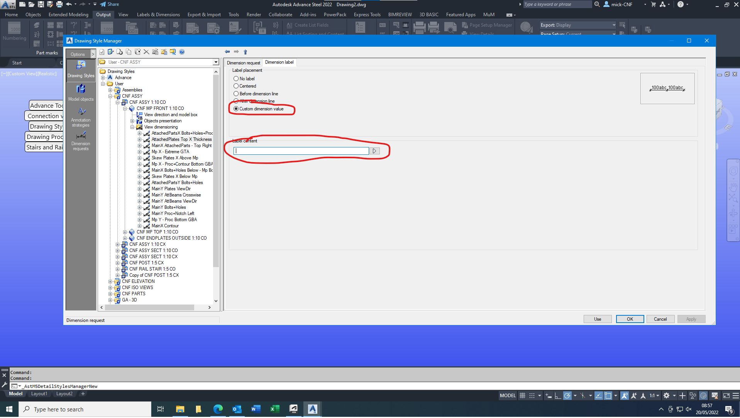
Task: Collapse the CNF MP FRONT 1:10 CO node
Action: point(125,108)
